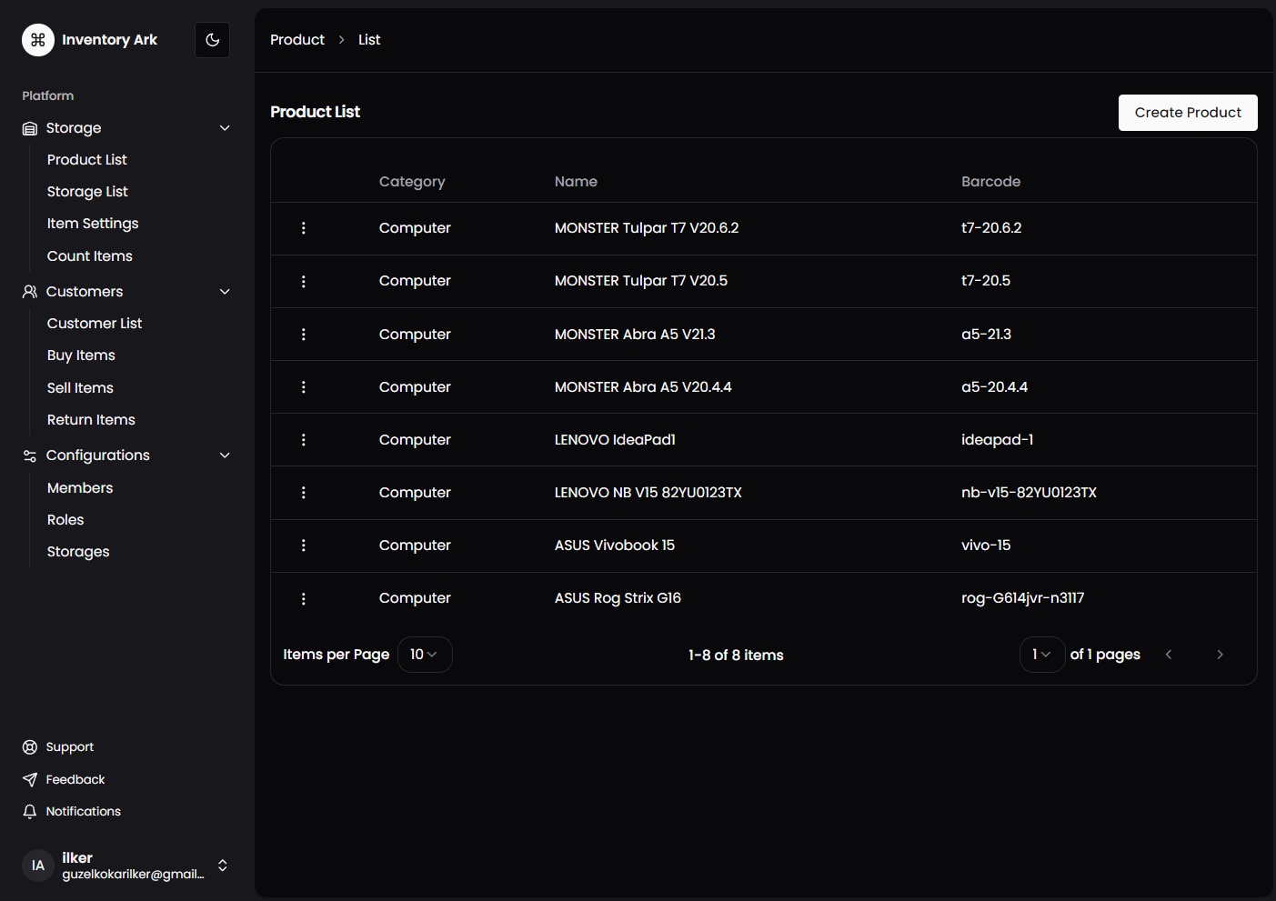Click the Storage section label
Image resolution: width=1276 pixels, height=901 pixels.
pyautogui.click(x=74, y=128)
